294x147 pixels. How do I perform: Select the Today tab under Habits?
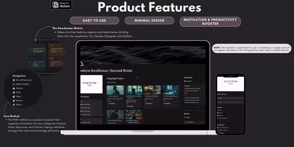187,117
